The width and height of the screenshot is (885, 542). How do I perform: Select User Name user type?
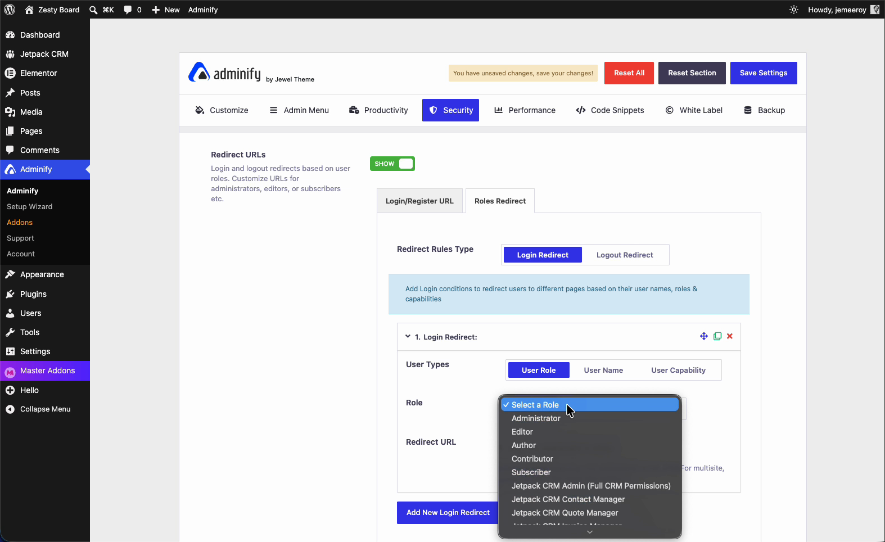[x=603, y=370]
